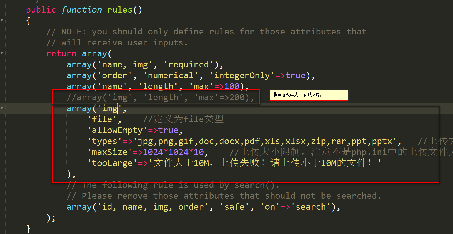
Task: Click the 'safe' string
Action: pyautogui.click(x=234, y=207)
